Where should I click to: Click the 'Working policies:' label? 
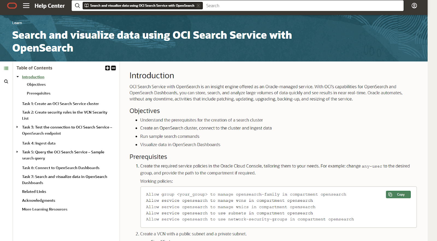click(x=157, y=181)
